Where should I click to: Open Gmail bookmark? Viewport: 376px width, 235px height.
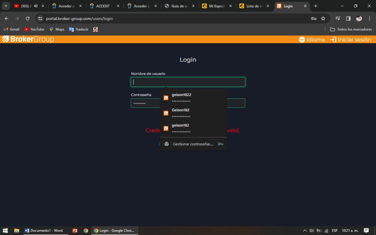point(11,29)
